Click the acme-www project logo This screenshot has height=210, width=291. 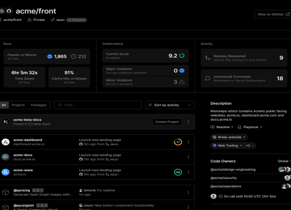pos(6,172)
